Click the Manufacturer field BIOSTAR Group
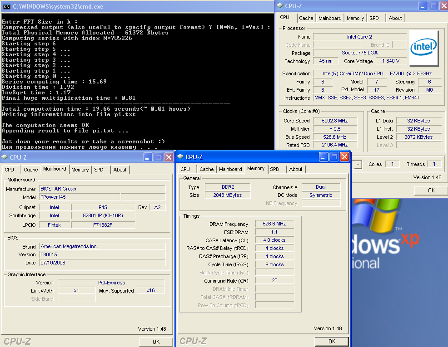448x347 pixels. tap(102, 189)
